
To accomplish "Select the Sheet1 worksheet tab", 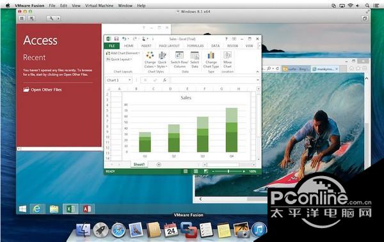I will (x=139, y=165).
